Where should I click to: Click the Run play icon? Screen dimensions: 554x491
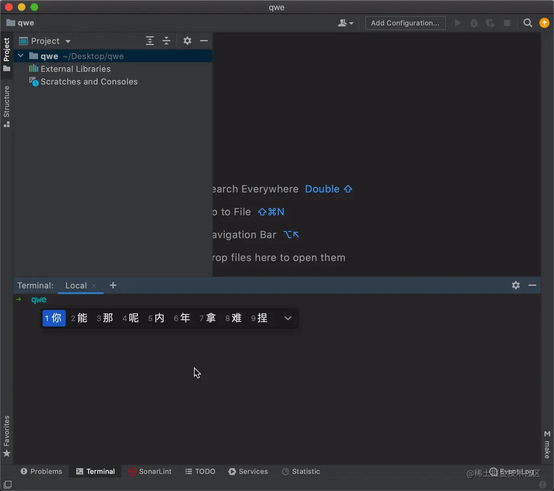pyautogui.click(x=458, y=23)
